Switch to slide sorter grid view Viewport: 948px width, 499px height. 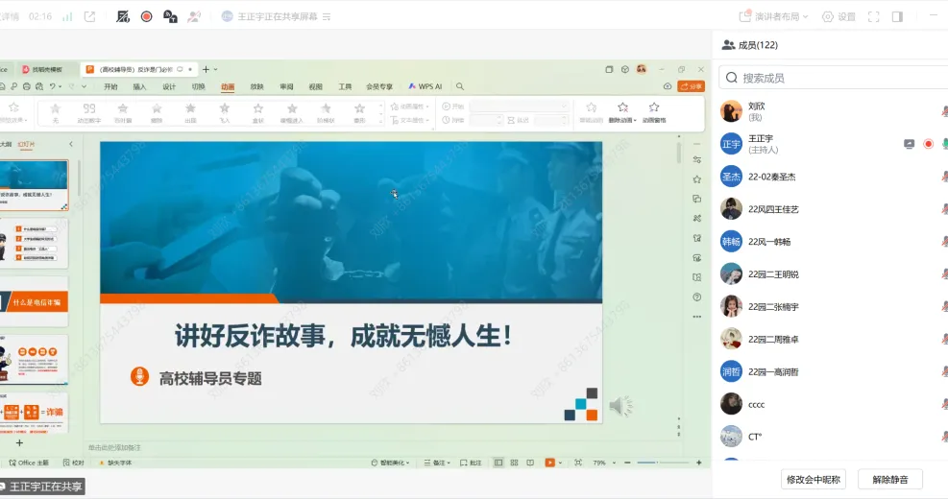click(x=514, y=463)
